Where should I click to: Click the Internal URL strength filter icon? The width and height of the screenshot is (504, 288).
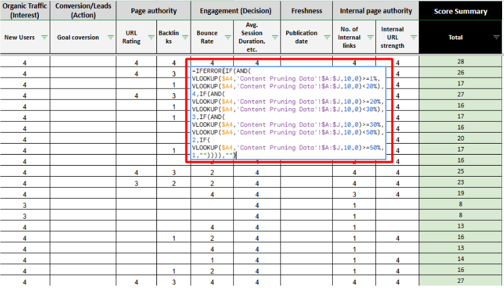(412, 38)
